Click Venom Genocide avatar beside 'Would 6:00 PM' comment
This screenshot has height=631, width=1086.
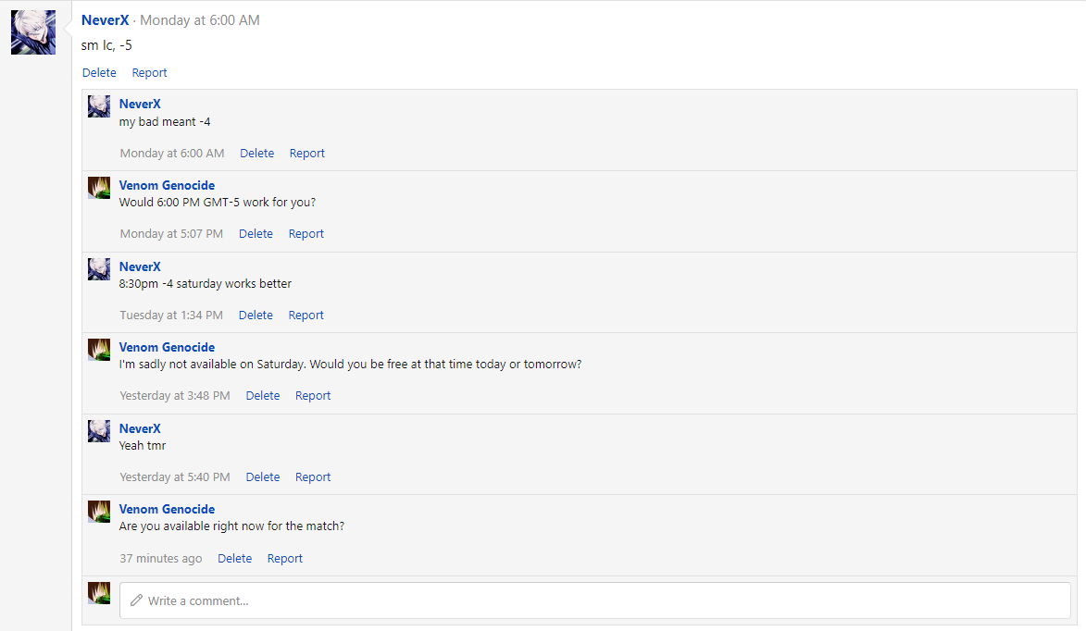(99, 188)
